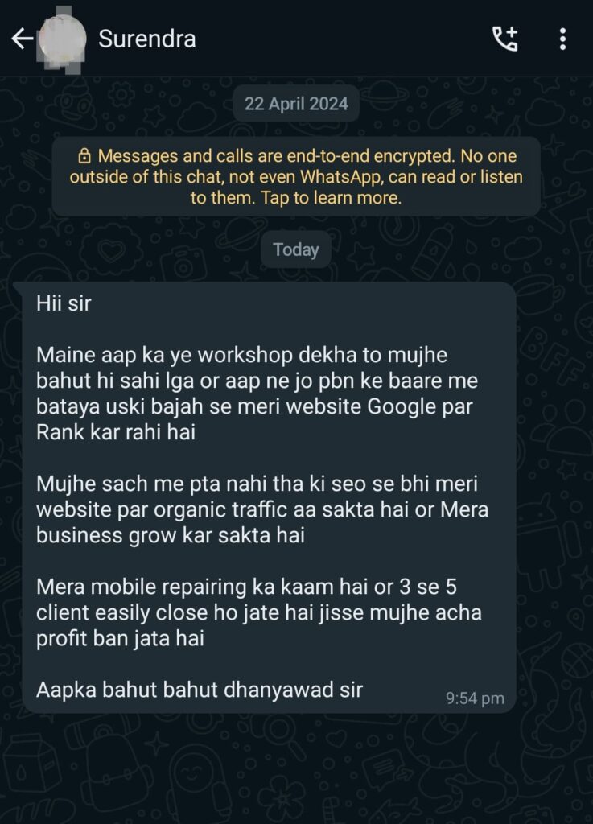Open contact info via Surendra name
This screenshot has height=824, width=593.
click(x=147, y=39)
